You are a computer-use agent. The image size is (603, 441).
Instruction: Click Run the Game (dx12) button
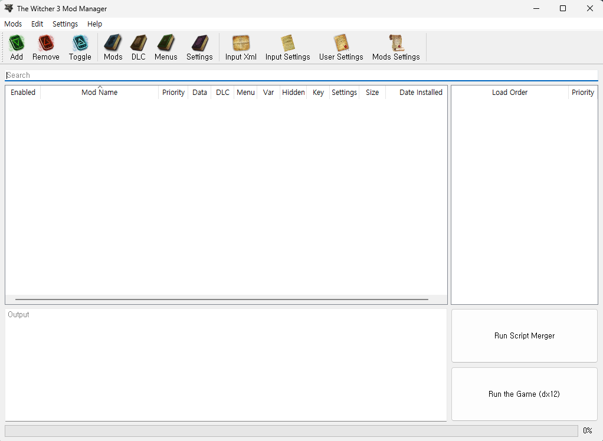point(524,394)
